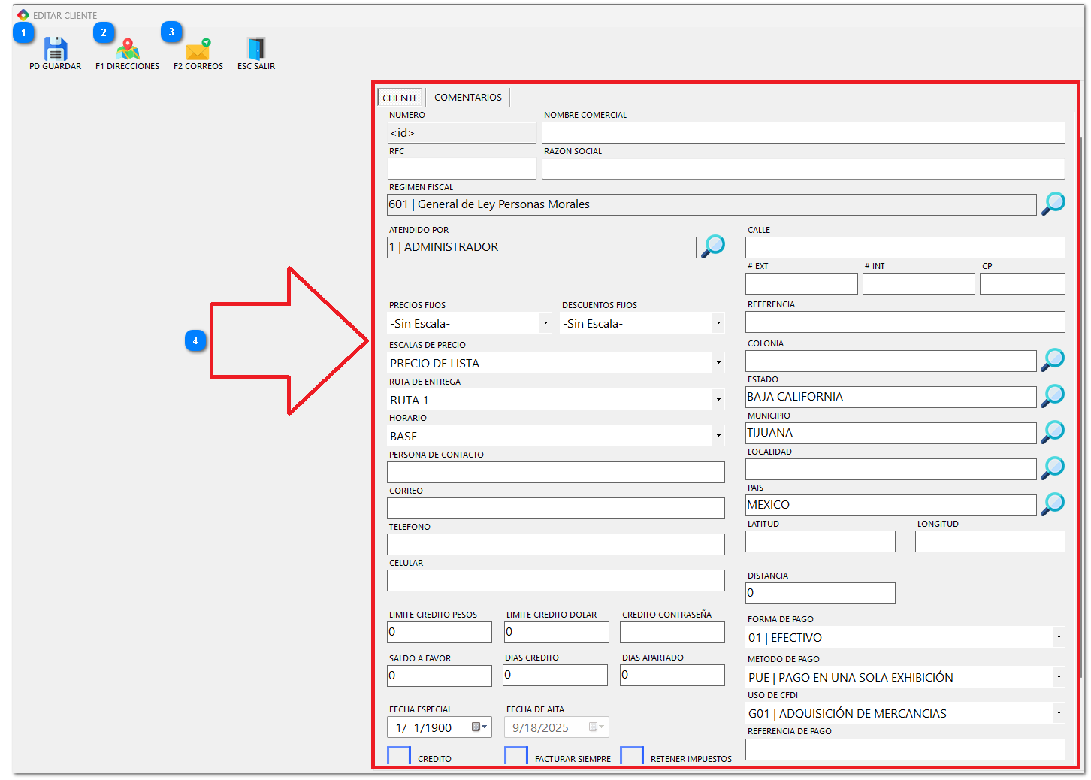
Task: Search Colonia using magnifier icon
Action: click(x=1053, y=360)
